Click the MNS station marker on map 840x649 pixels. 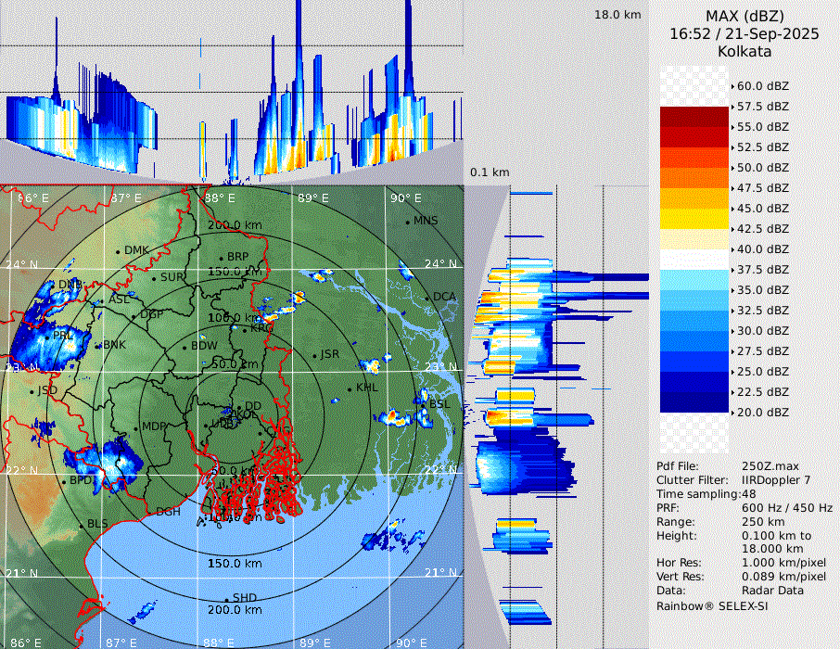(x=407, y=222)
